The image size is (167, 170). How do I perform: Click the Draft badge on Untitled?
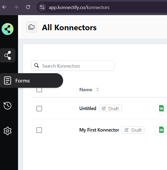(110, 108)
